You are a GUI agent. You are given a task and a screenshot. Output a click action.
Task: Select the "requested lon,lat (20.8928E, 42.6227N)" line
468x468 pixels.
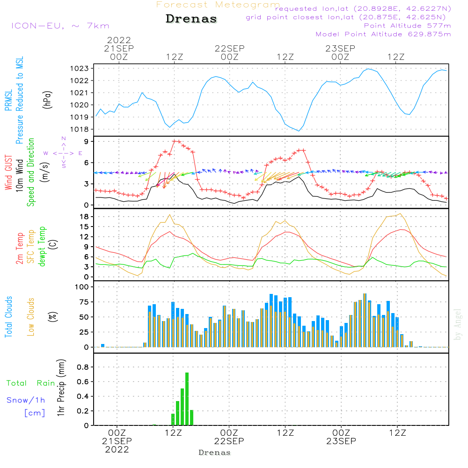pos(363,8)
